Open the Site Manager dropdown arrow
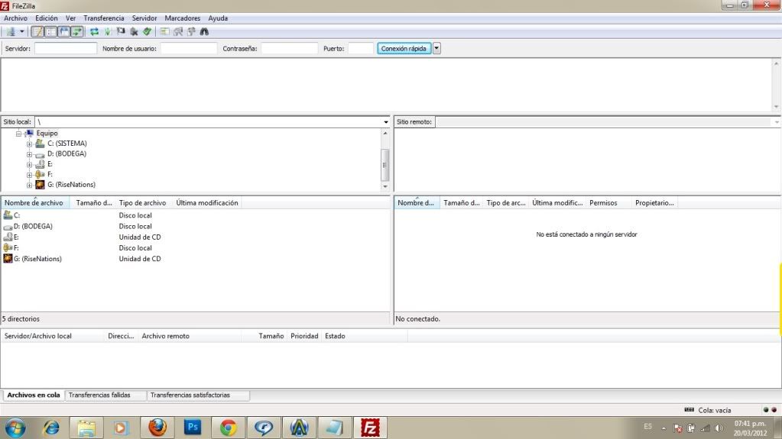Screen dimensions: 782x439 [22, 32]
